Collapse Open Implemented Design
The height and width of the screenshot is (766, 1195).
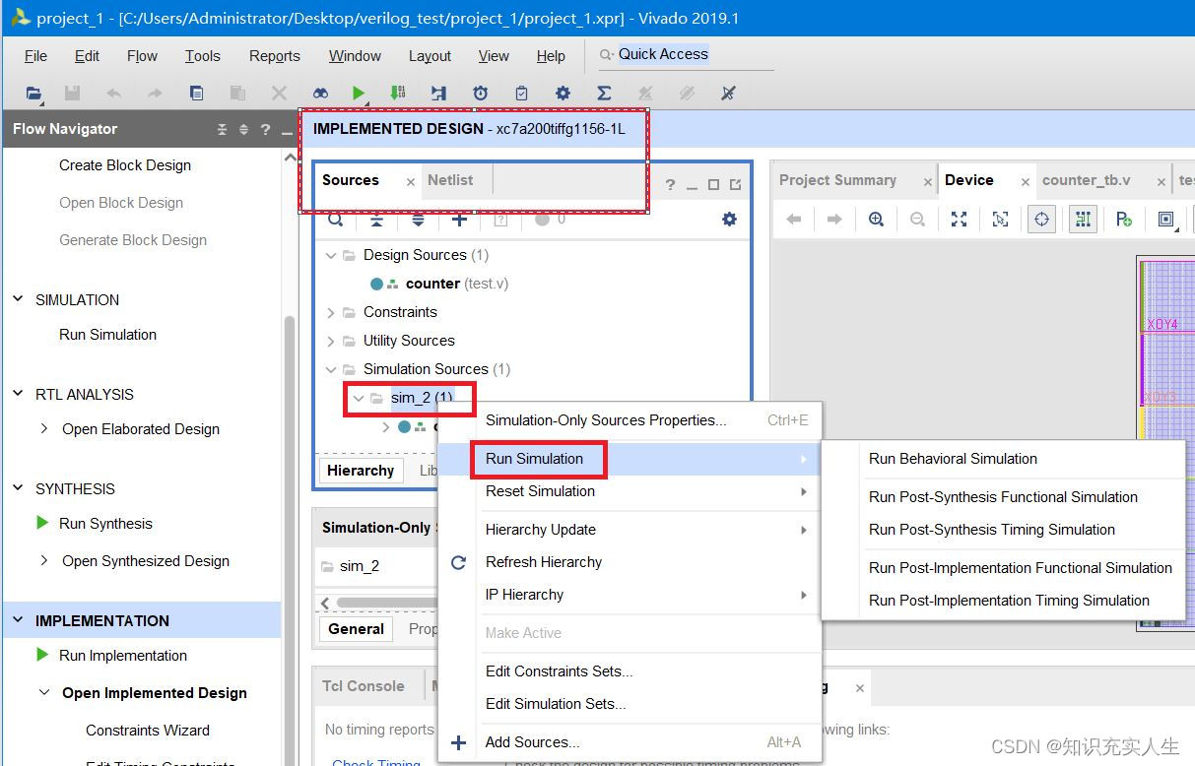click(43, 692)
